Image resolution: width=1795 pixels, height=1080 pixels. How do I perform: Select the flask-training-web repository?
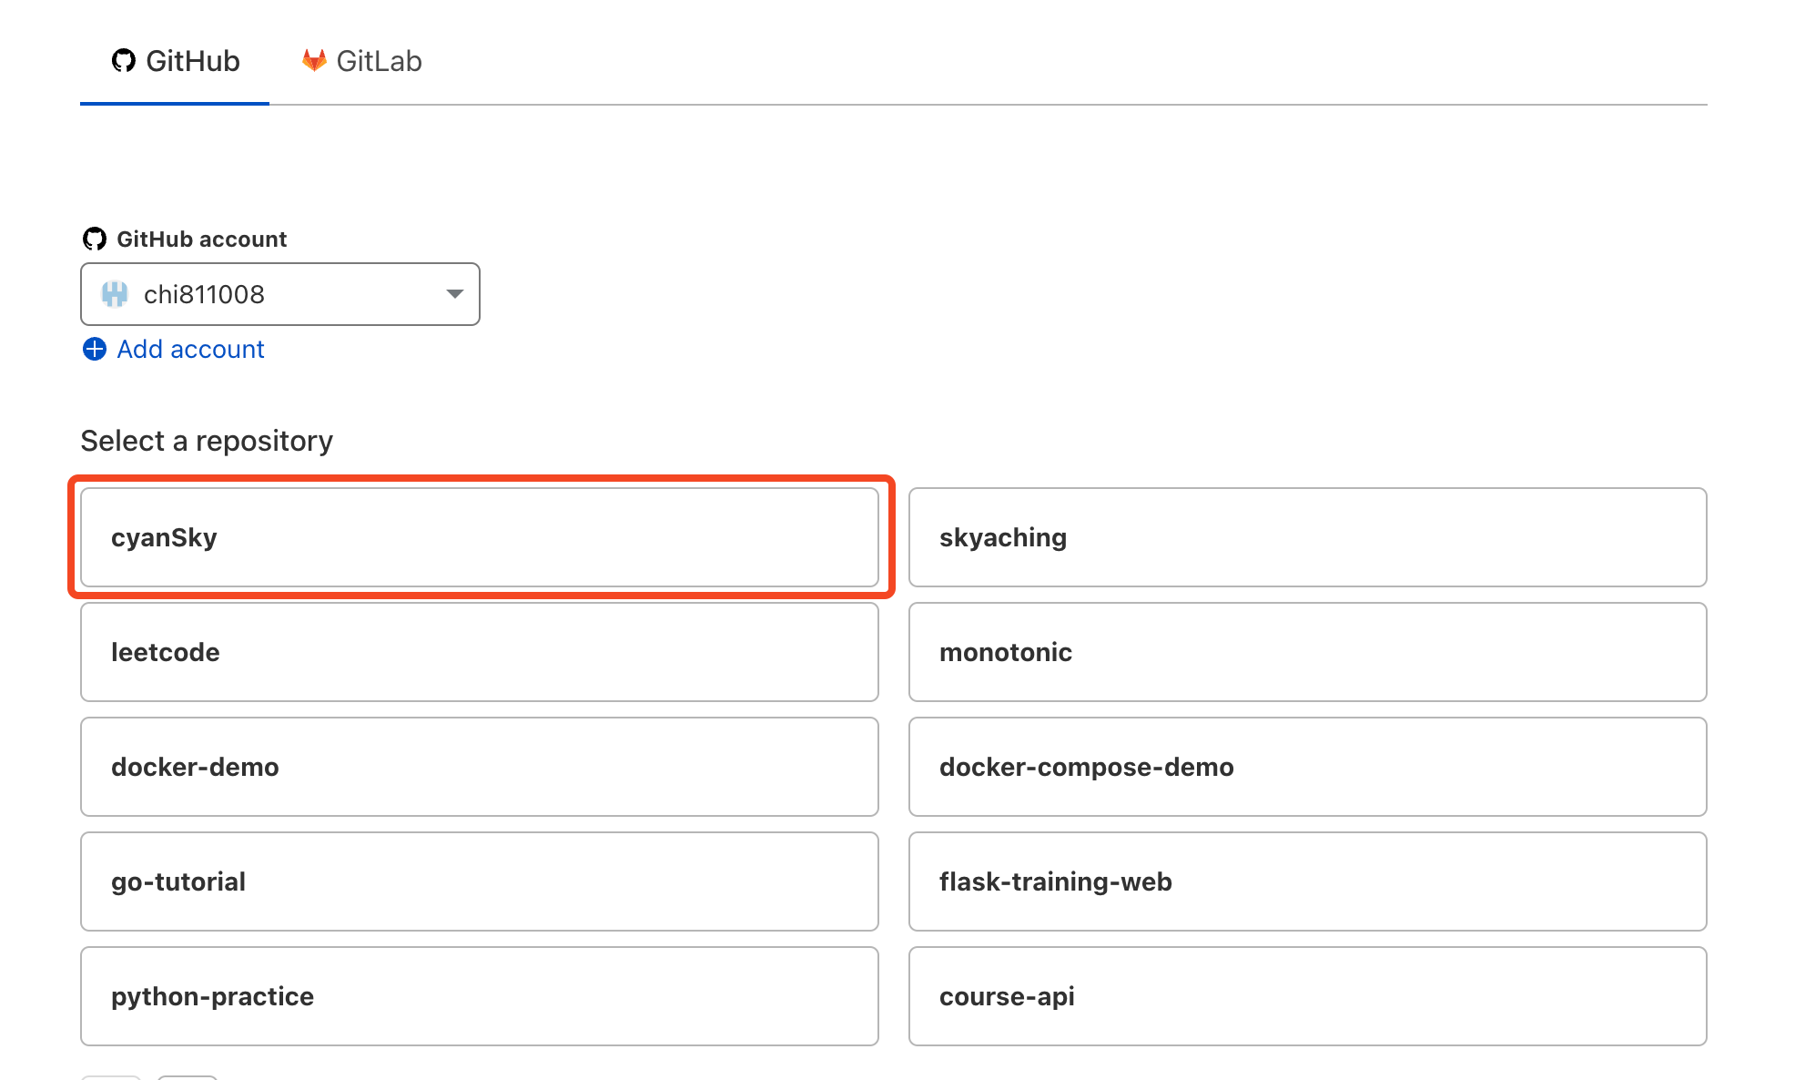coord(1308,881)
